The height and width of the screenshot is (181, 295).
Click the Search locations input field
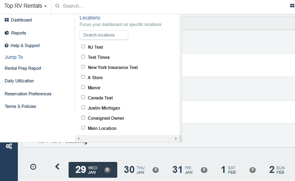point(104,35)
